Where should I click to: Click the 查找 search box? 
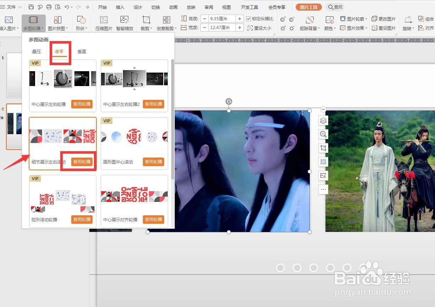tap(335, 7)
